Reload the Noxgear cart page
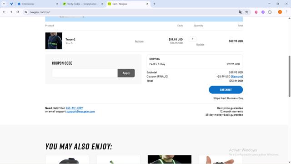This screenshot has width=291, height=164. click(18, 12)
